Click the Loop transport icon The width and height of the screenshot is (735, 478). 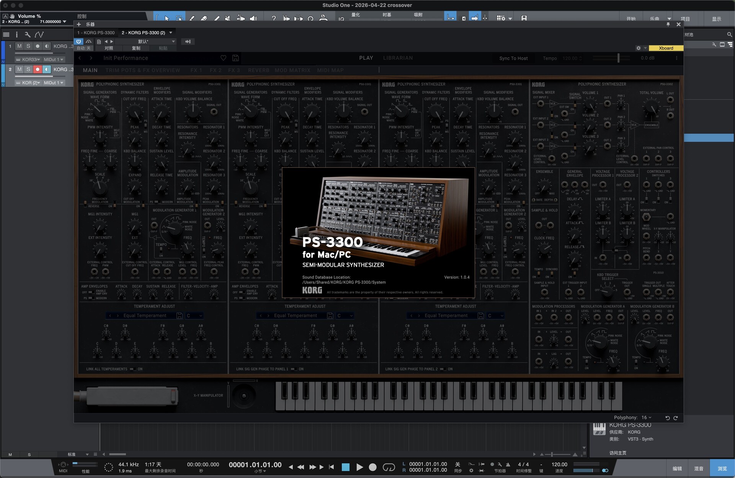[x=389, y=467]
